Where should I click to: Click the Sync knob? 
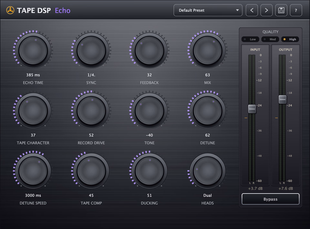pos(91,51)
